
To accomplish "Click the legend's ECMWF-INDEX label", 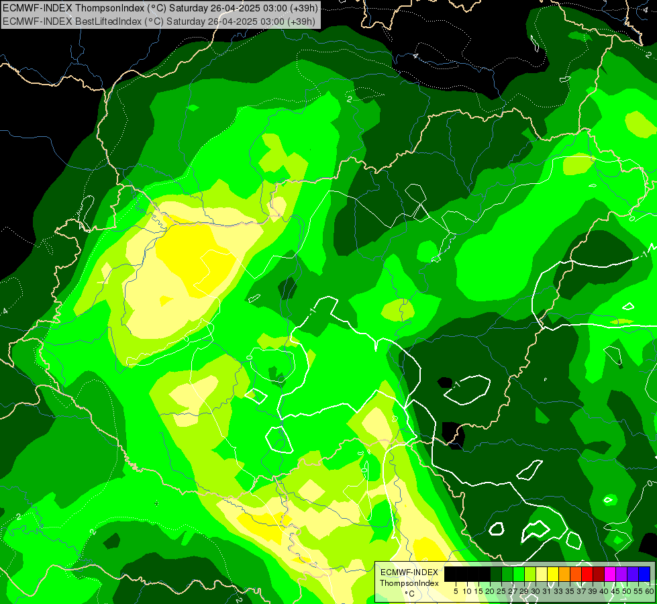I will point(409,572).
